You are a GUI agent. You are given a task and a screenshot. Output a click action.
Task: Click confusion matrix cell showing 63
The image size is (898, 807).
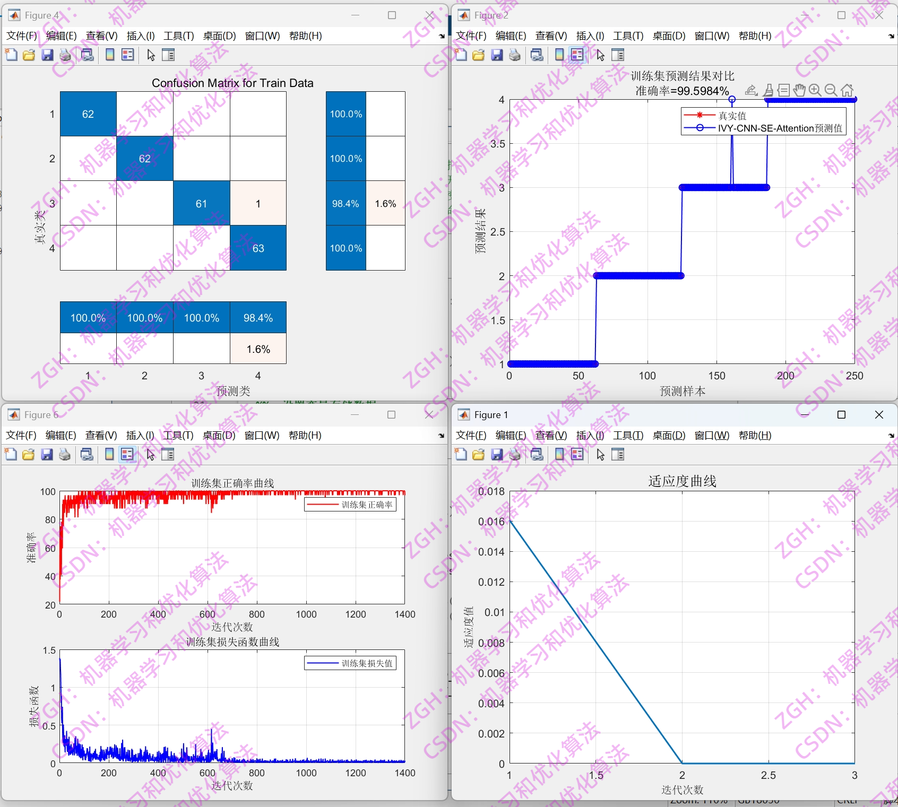[x=258, y=248]
